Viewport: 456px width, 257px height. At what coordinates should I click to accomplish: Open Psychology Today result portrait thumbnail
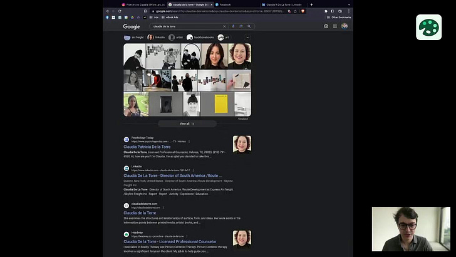click(x=242, y=144)
